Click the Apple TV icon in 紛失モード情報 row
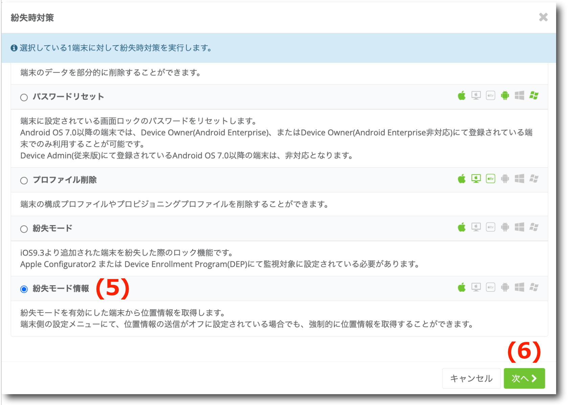This screenshot has height=405, width=570. click(x=490, y=287)
